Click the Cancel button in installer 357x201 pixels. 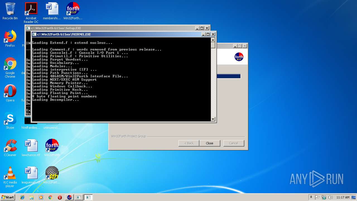(233, 143)
